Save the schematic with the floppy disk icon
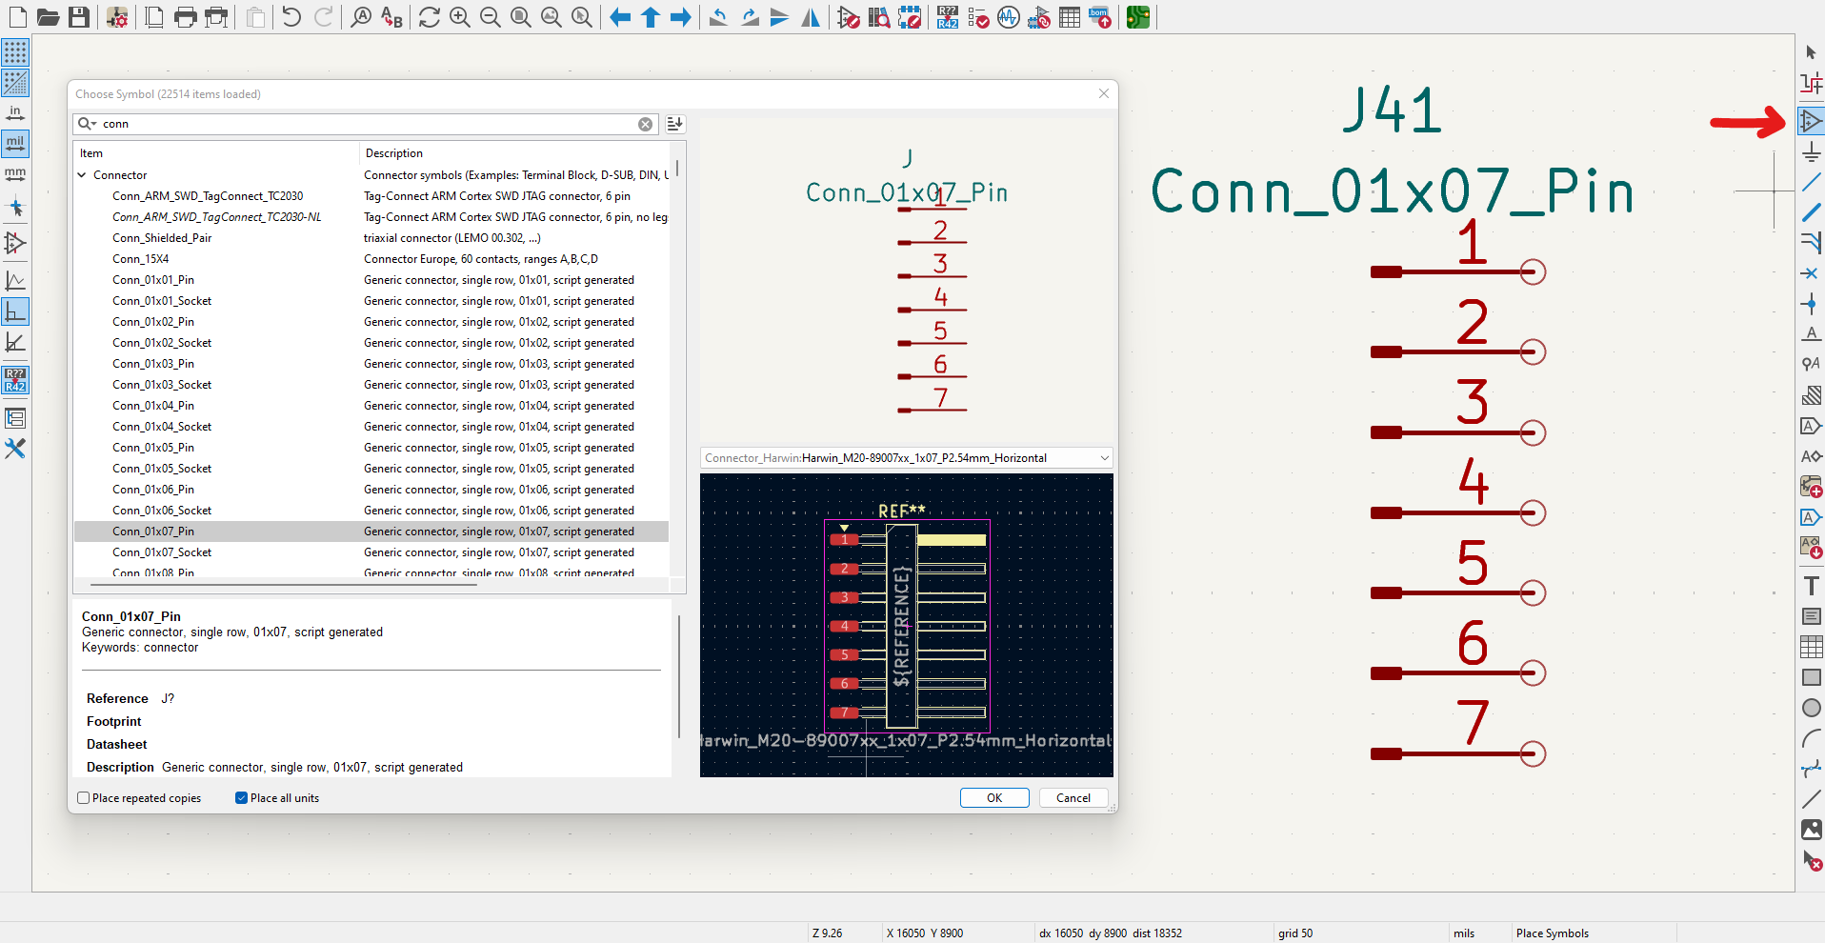 79,17
